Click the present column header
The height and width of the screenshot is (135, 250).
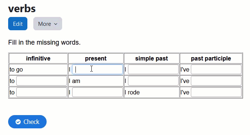(x=96, y=59)
